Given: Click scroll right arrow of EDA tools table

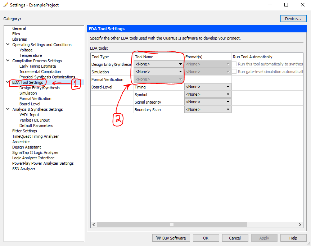Looking at the screenshot, I should tap(300, 224).
